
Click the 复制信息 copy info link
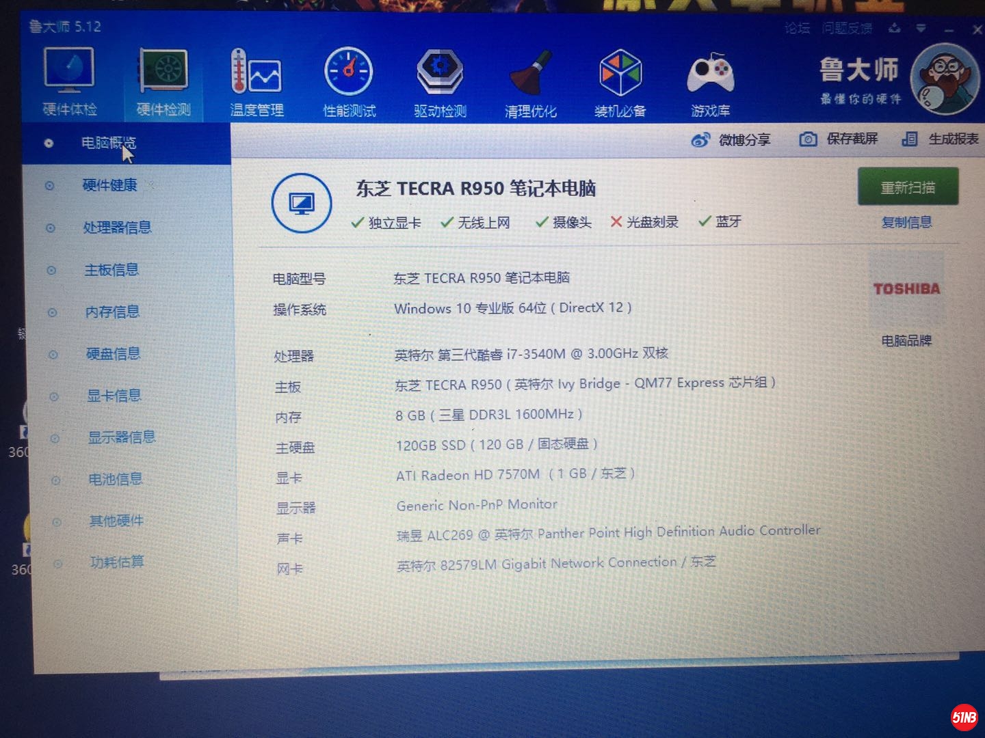pyautogui.click(x=906, y=222)
